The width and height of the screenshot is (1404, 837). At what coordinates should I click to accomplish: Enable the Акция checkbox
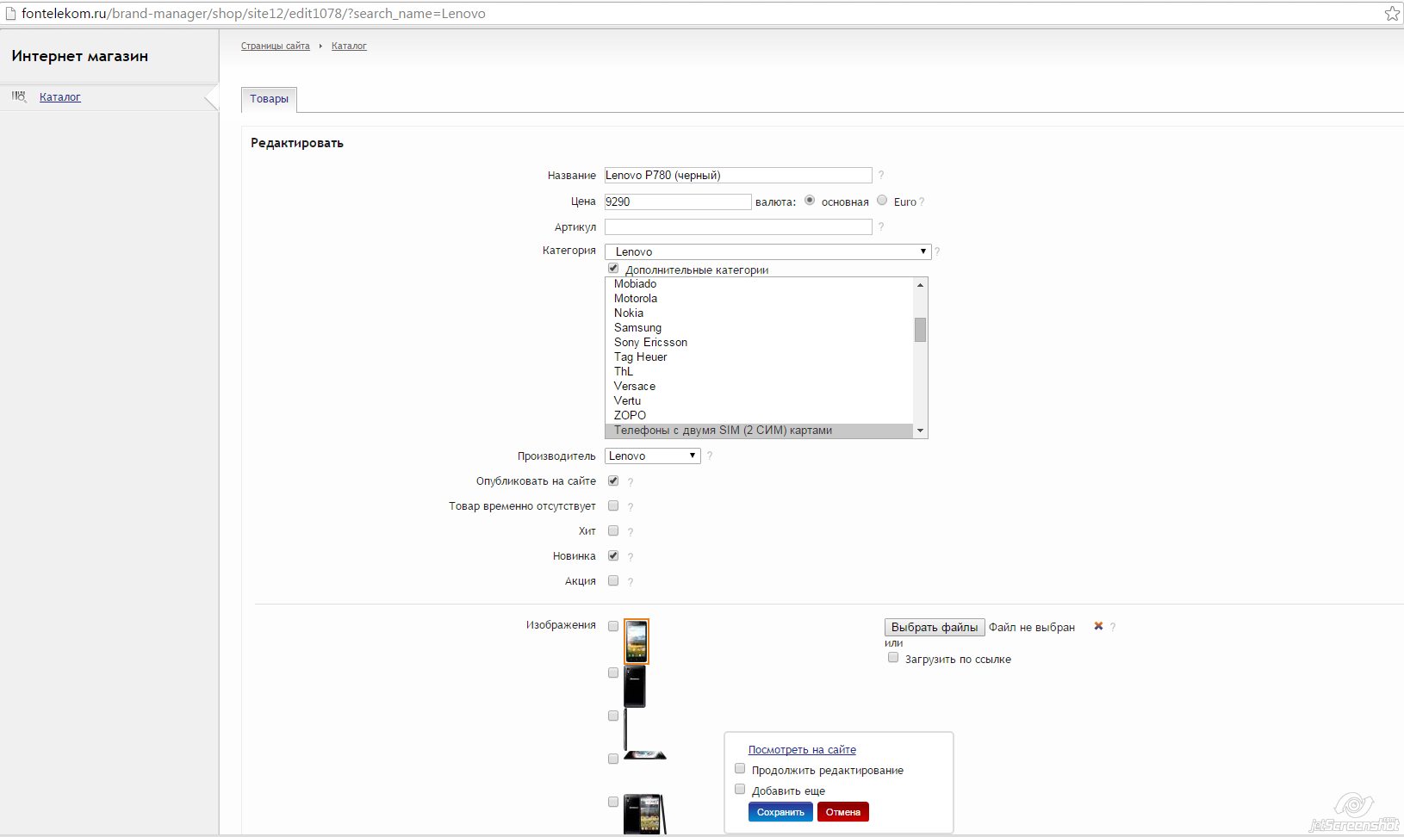coord(613,580)
